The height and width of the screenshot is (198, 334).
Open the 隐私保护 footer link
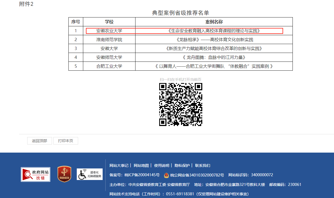click(182, 165)
